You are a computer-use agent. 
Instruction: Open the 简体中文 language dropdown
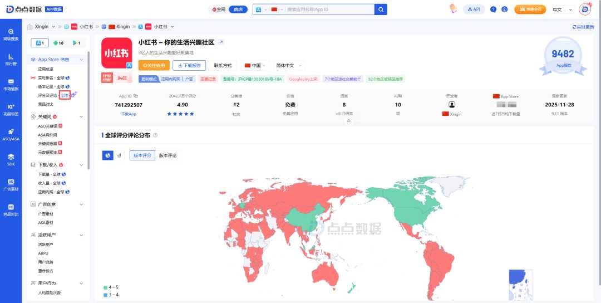click(x=288, y=66)
